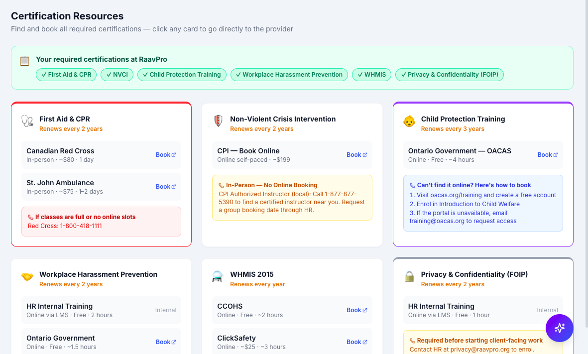The image size is (588, 354).
Task: Select the First Aid & CPR chip
Action: [x=66, y=75]
